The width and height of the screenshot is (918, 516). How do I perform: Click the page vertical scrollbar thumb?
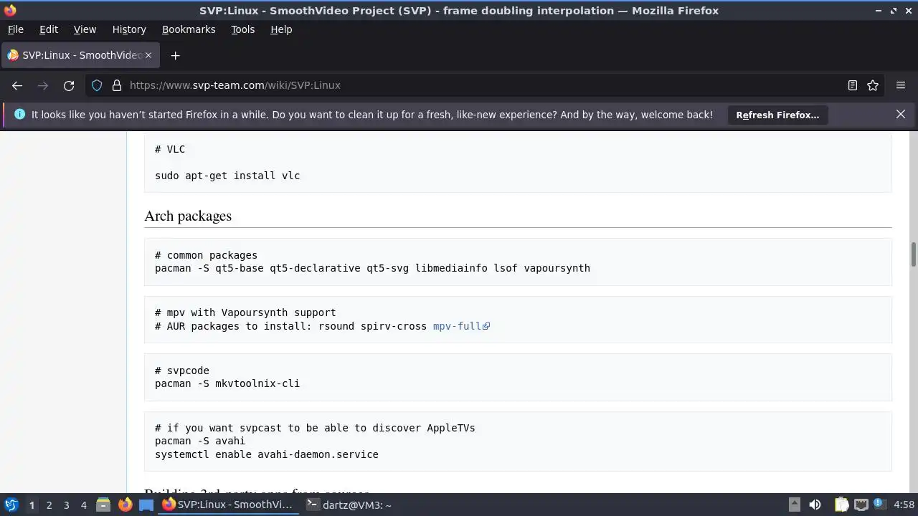pyautogui.click(x=914, y=254)
